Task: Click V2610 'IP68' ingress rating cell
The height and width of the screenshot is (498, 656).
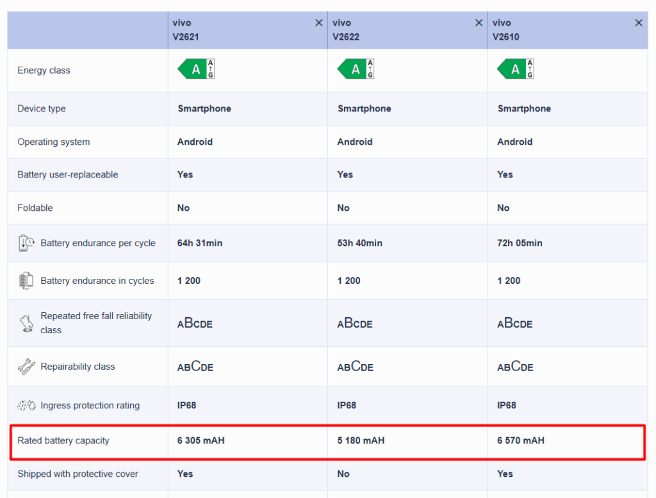Action: pos(507,406)
